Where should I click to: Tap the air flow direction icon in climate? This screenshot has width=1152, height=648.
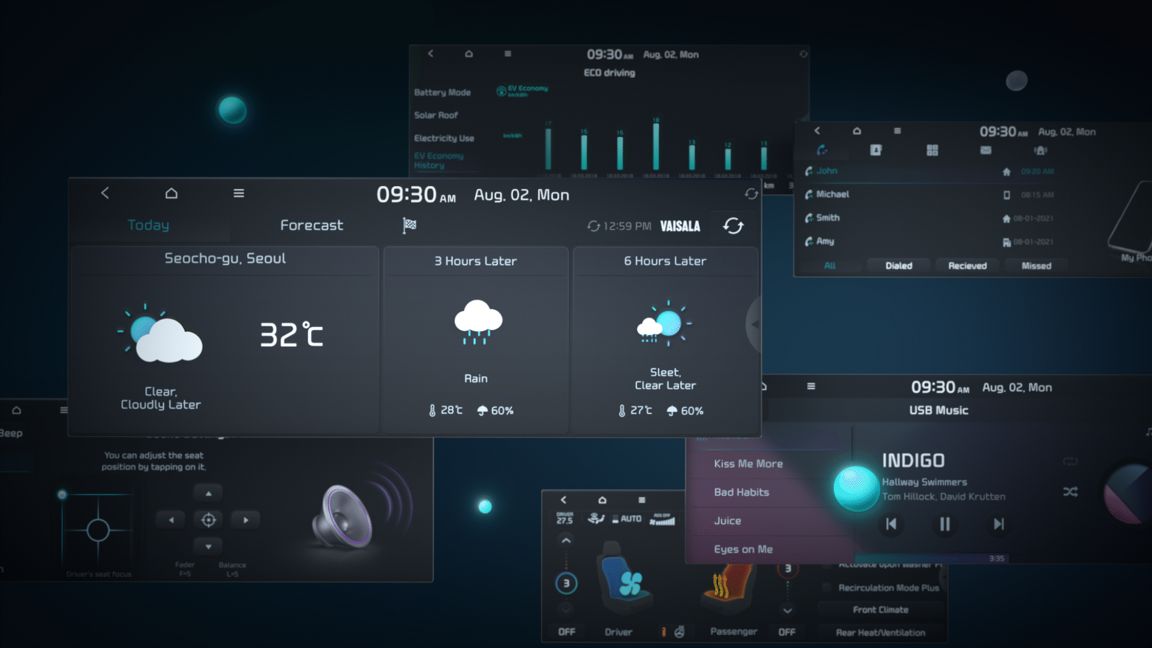click(596, 518)
